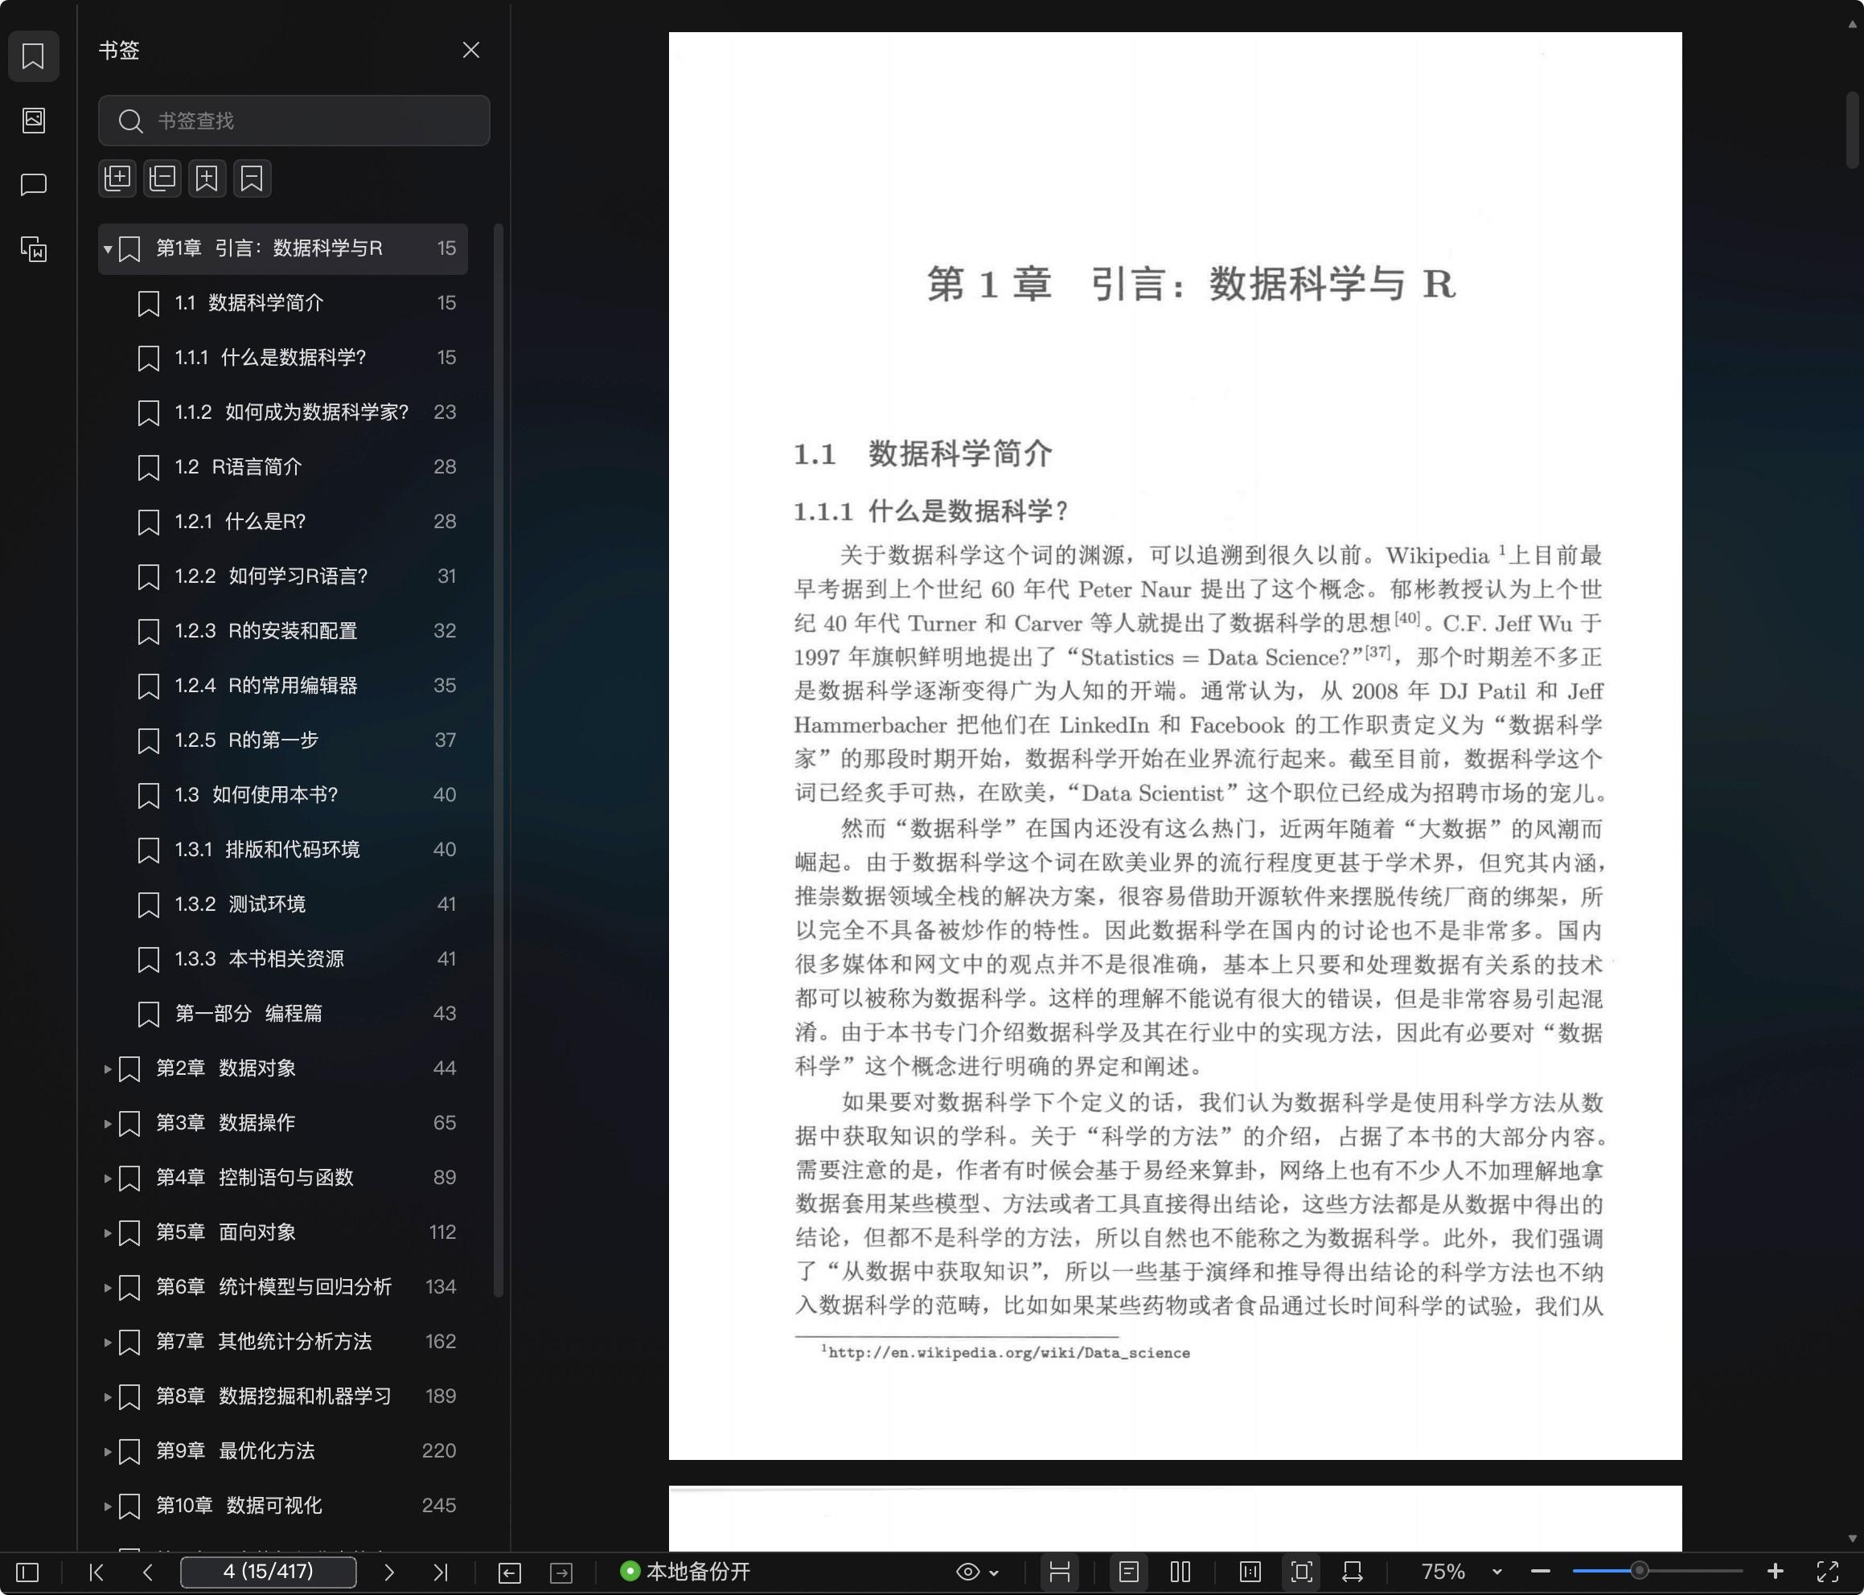Expand 第6章 统计模型与回归分析 chapter
The height and width of the screenshot is (1595, 1864).
pos(107,1287)
